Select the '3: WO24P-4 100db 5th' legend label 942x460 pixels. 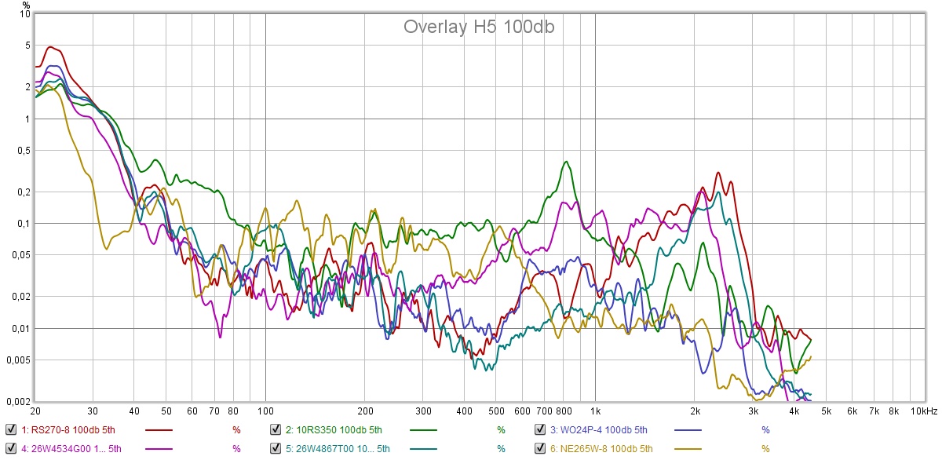pyautogui.click(x=598, y=430)
